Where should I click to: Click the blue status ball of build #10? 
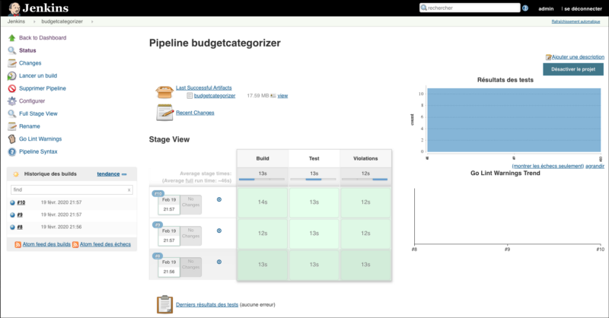12,202
